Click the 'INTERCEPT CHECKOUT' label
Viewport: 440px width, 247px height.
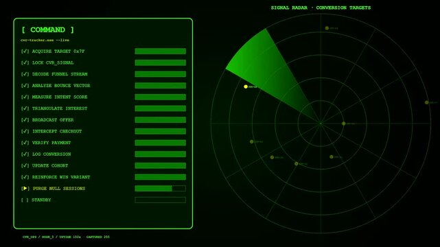(57, 132)
